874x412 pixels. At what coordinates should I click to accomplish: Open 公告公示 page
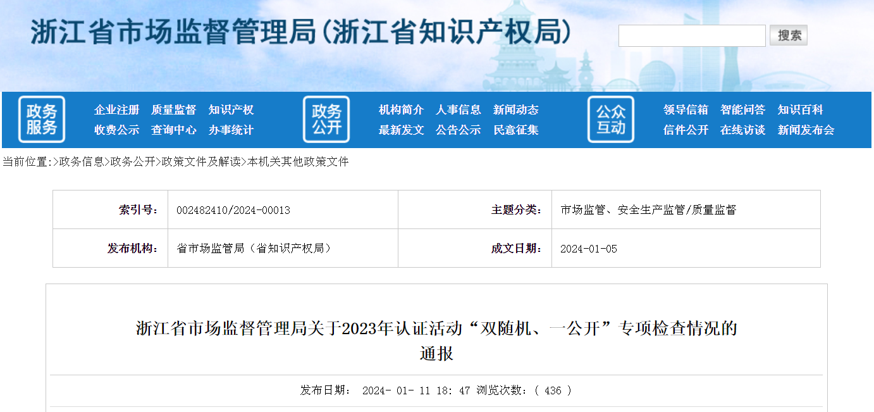(458, 130)
